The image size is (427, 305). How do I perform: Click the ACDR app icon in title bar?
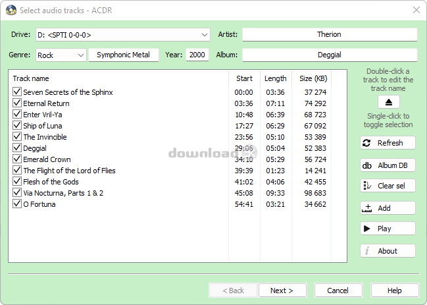point(11,11)
